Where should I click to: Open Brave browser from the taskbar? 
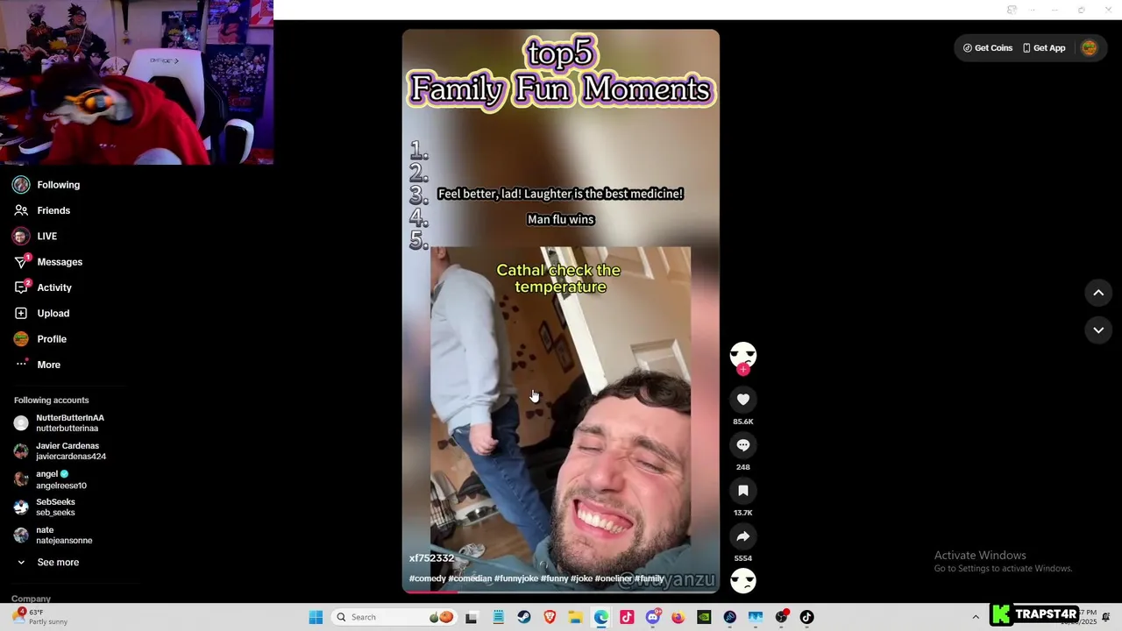(550, 617)
